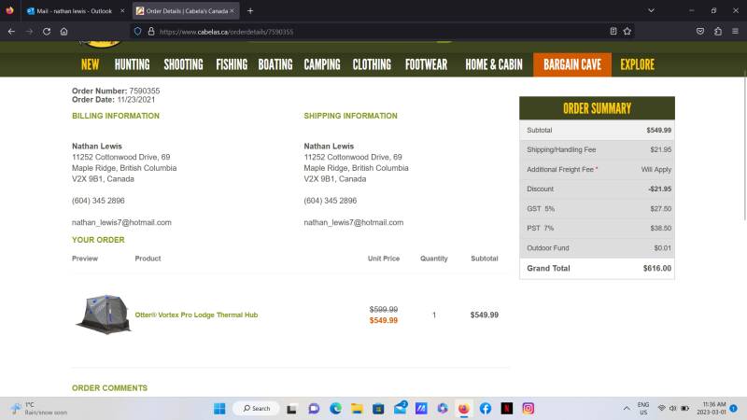The width and height of the screenshot is (747, 420).
Task: Select the Order Details Cabela's tab
Action: tap(186, 10)
